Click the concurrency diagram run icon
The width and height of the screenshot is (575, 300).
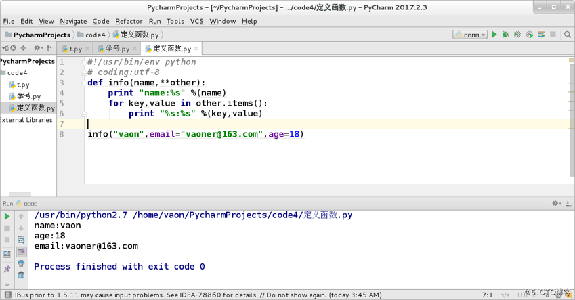541,35
